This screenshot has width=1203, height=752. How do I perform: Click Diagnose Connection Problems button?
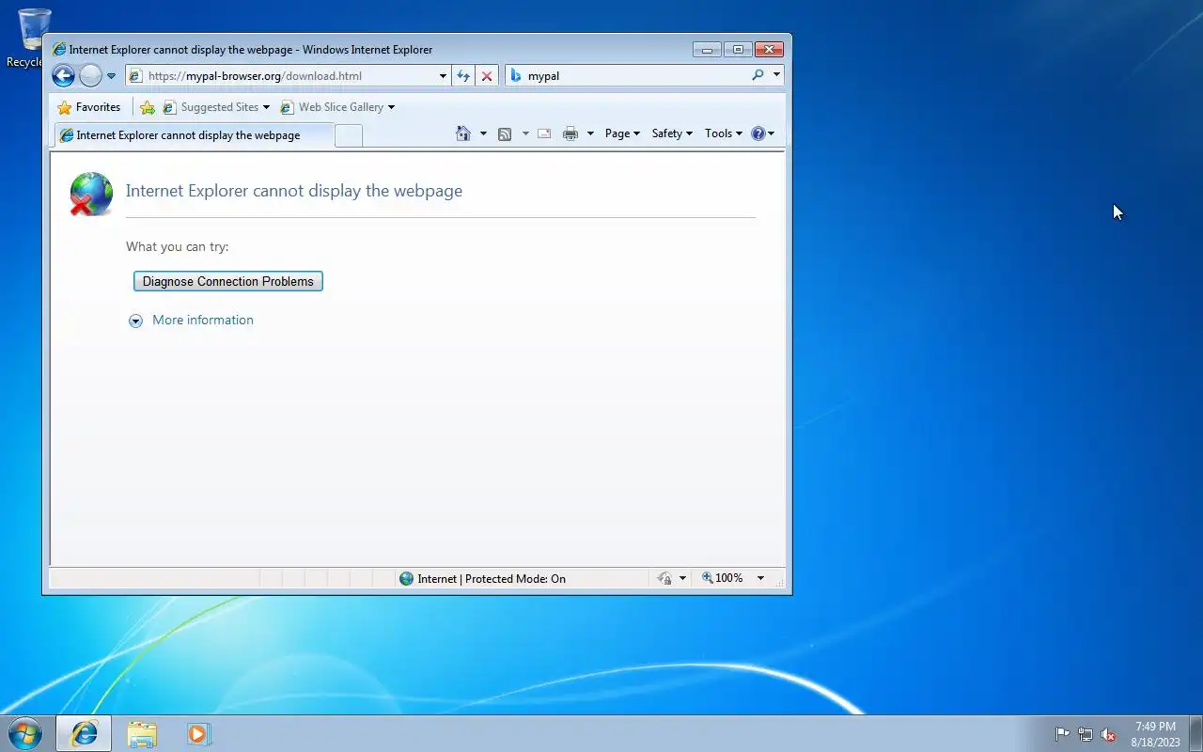[228, 281]
